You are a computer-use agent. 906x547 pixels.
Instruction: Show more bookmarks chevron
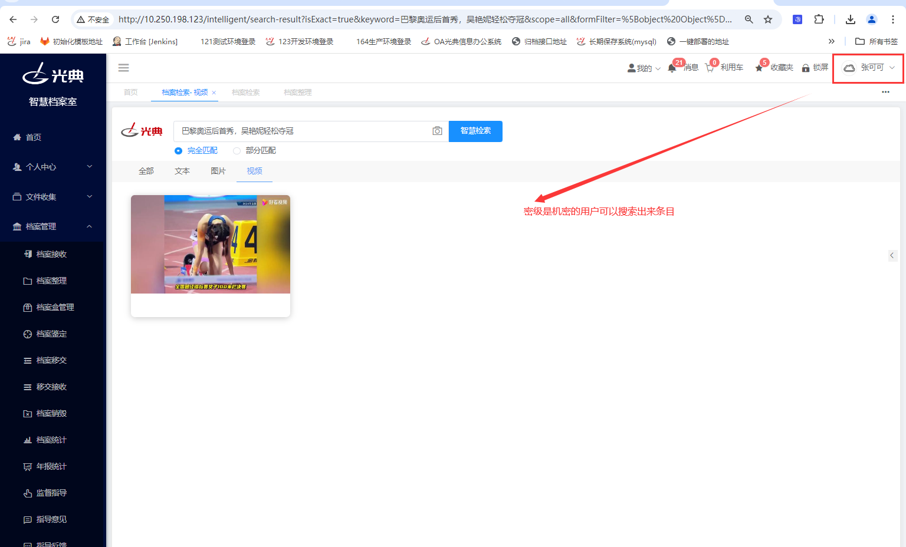(x=832, y=41)
